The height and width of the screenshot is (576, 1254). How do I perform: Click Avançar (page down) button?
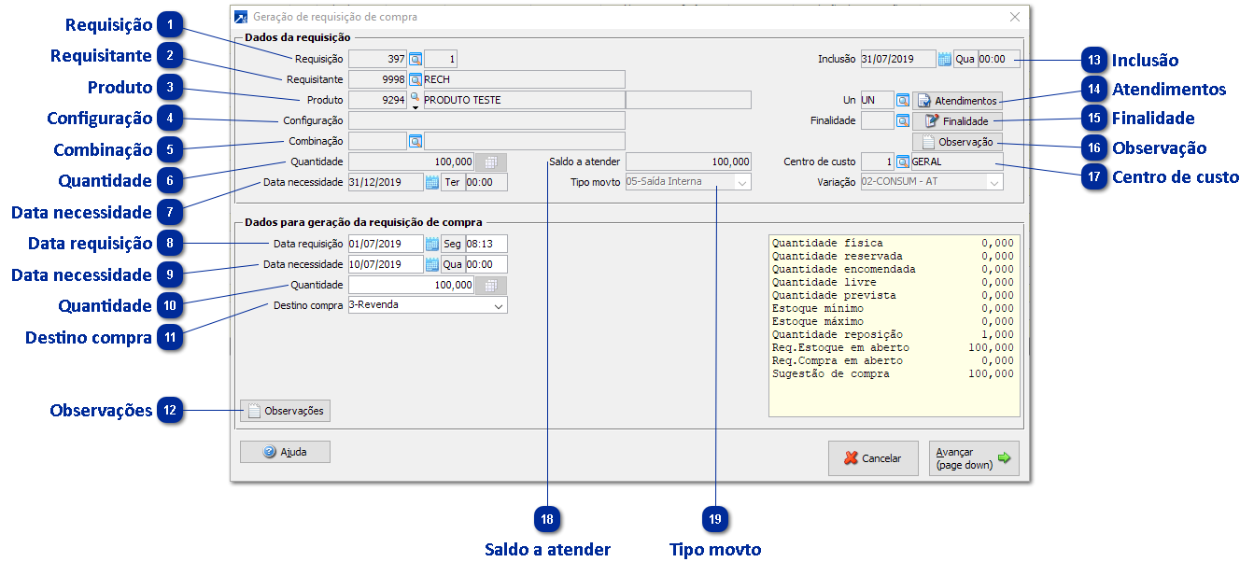tap(974, 458)
